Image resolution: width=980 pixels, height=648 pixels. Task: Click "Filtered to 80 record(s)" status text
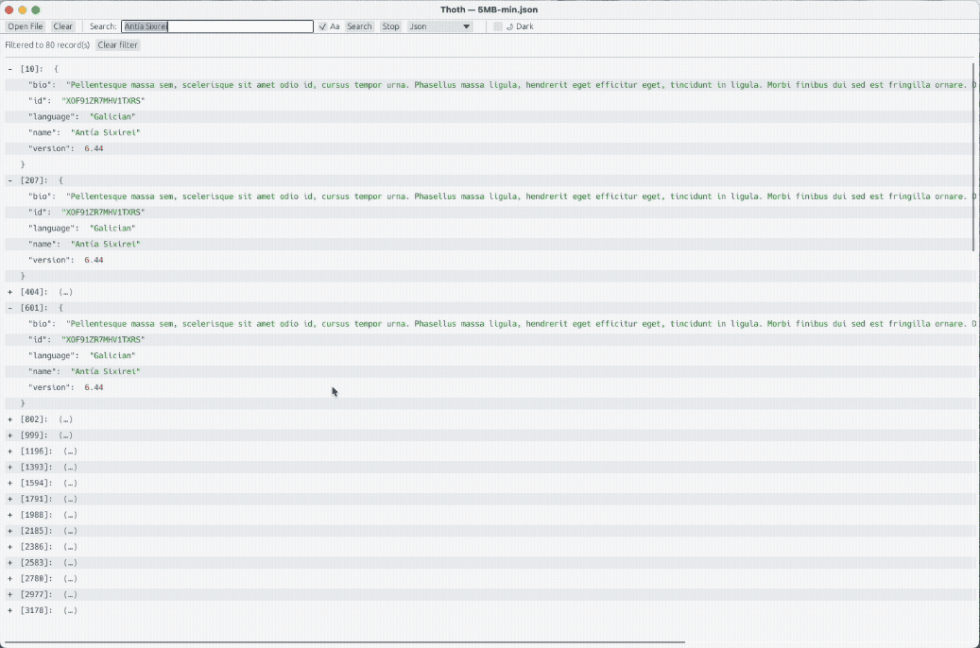pos(47,45)
